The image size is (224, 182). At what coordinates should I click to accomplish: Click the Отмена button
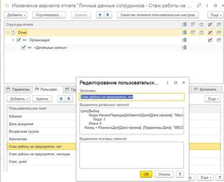(x=164, y=174)
